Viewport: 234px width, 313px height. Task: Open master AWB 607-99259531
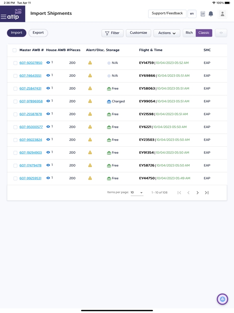(30, 178)
